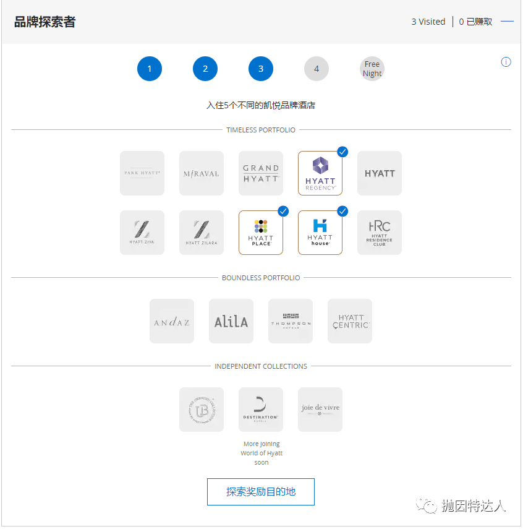This screenshot has width=523, height=529.
Task: Click the Hyatt House brand logo
Action: [320, 233]
